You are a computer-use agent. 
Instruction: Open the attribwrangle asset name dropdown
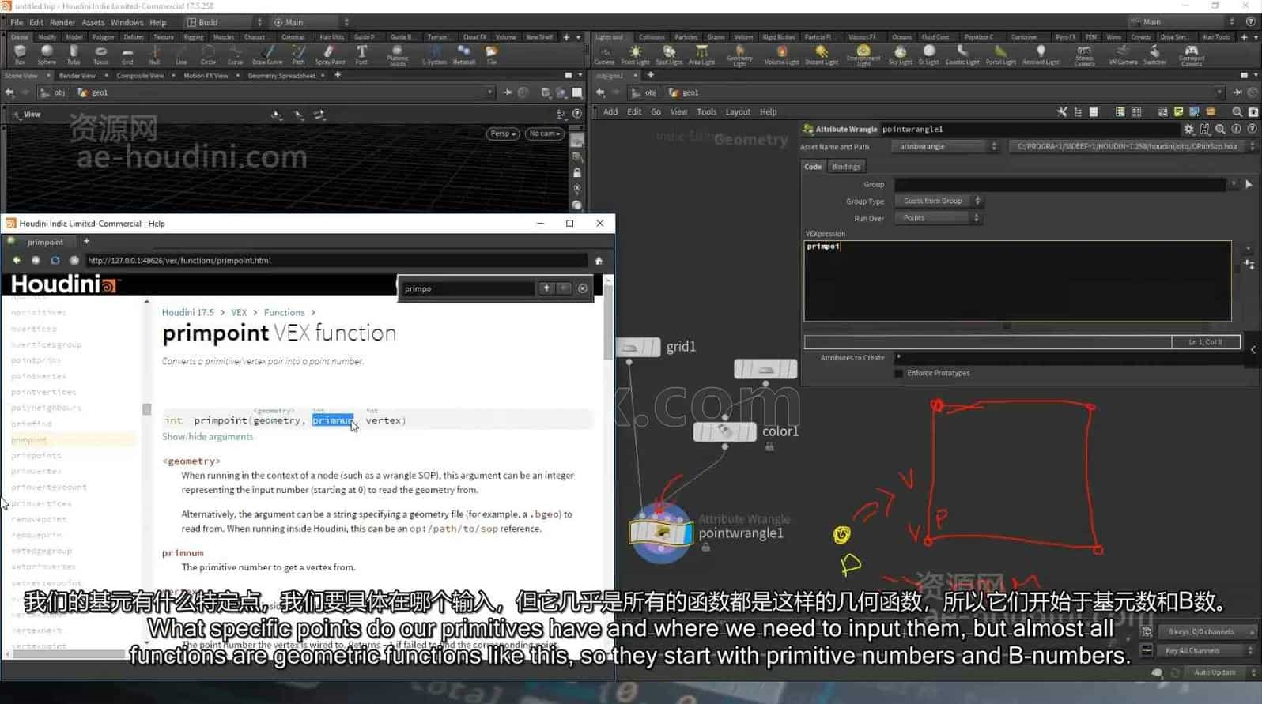(946, 146)
